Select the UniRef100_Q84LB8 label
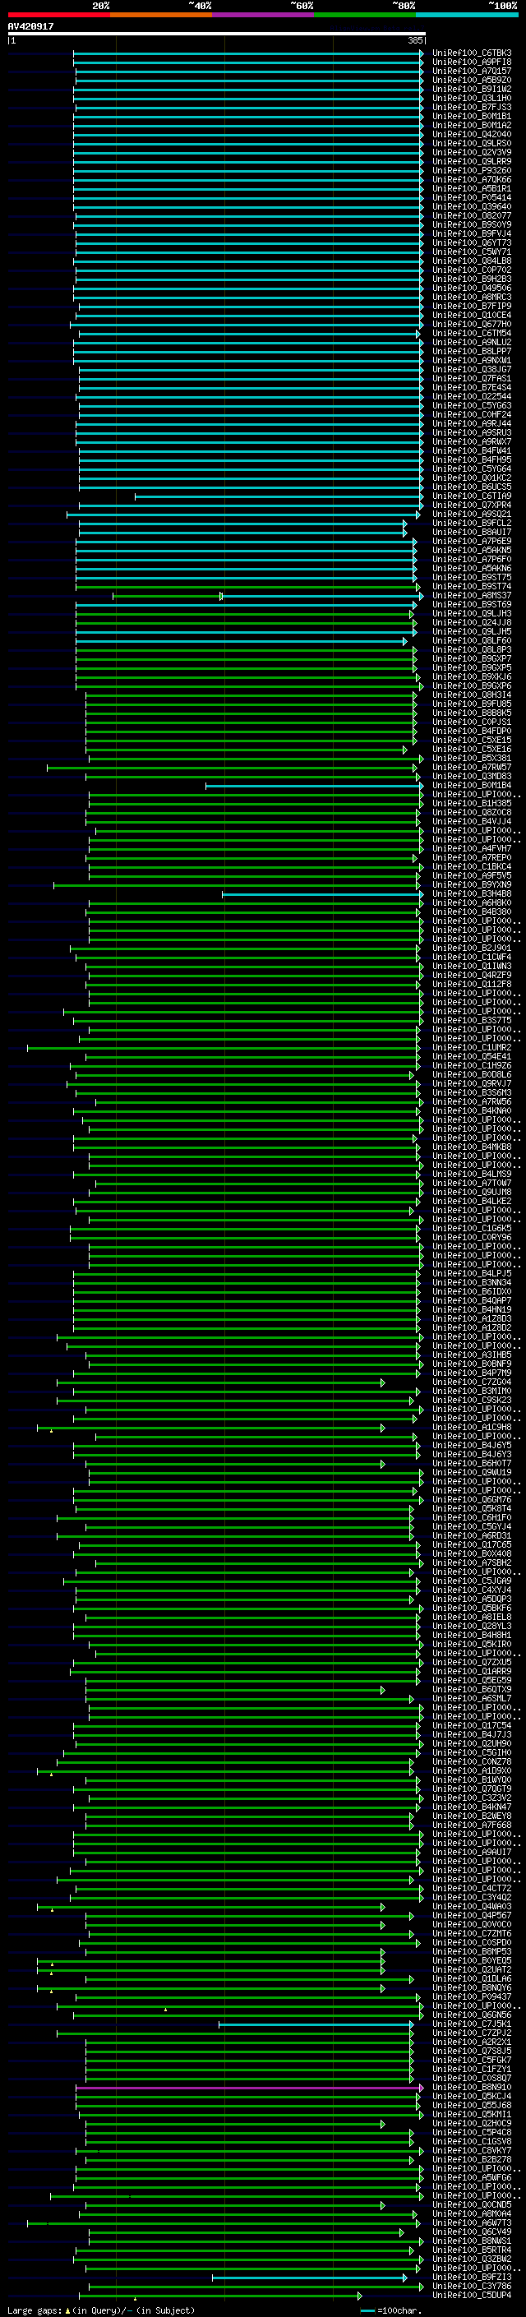526x2317 pixels. coord(472,261)
